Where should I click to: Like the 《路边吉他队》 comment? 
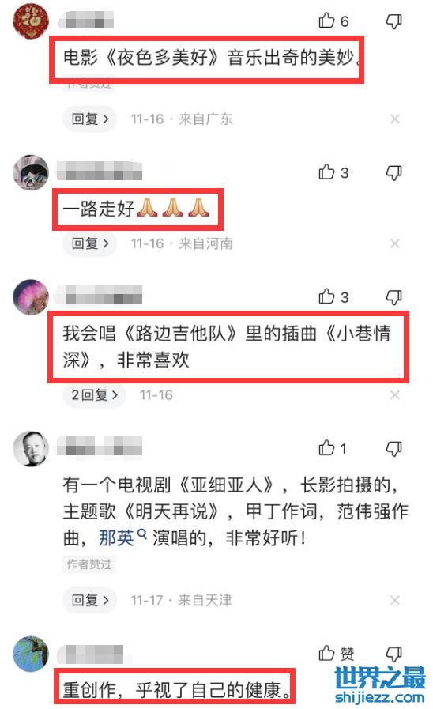[333, 296]
